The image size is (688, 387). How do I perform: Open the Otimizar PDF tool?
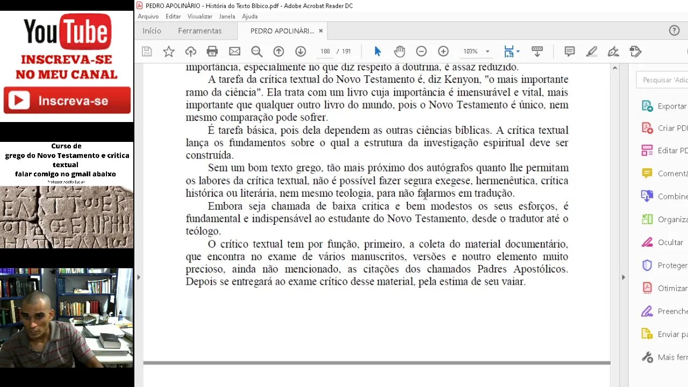(665, 288)
